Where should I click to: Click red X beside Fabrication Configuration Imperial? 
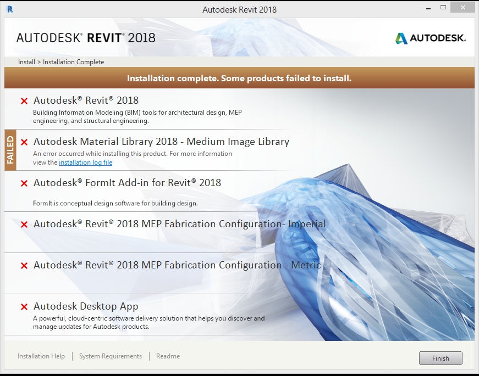[24, 225]
